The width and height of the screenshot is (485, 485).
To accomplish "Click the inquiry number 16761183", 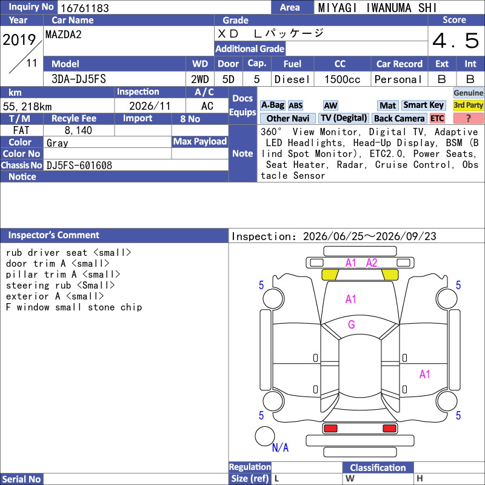I will click(x=85, y=8).
